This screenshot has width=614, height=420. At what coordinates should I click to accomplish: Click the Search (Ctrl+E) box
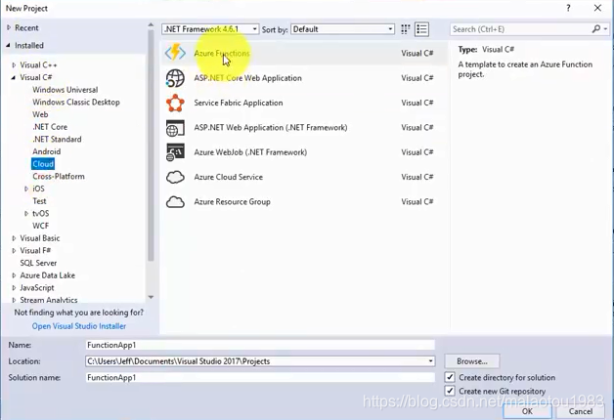(521, 29)
